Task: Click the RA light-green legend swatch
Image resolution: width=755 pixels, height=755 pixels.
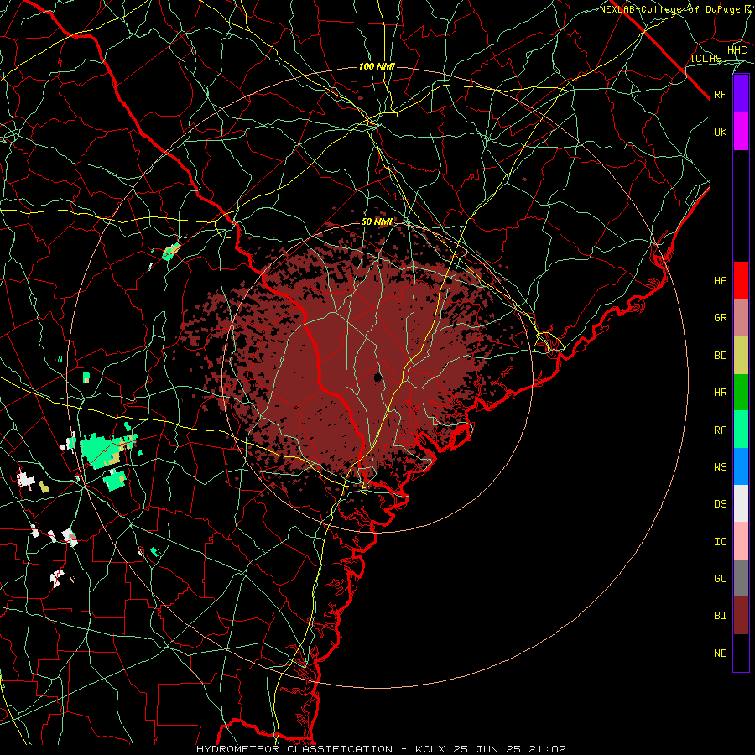Action: click(x=741, y=430)
